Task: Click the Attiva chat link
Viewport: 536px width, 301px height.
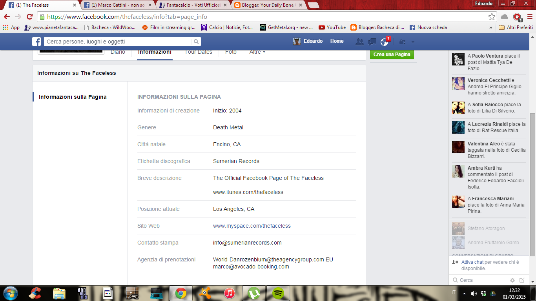Action: (472, 262)
